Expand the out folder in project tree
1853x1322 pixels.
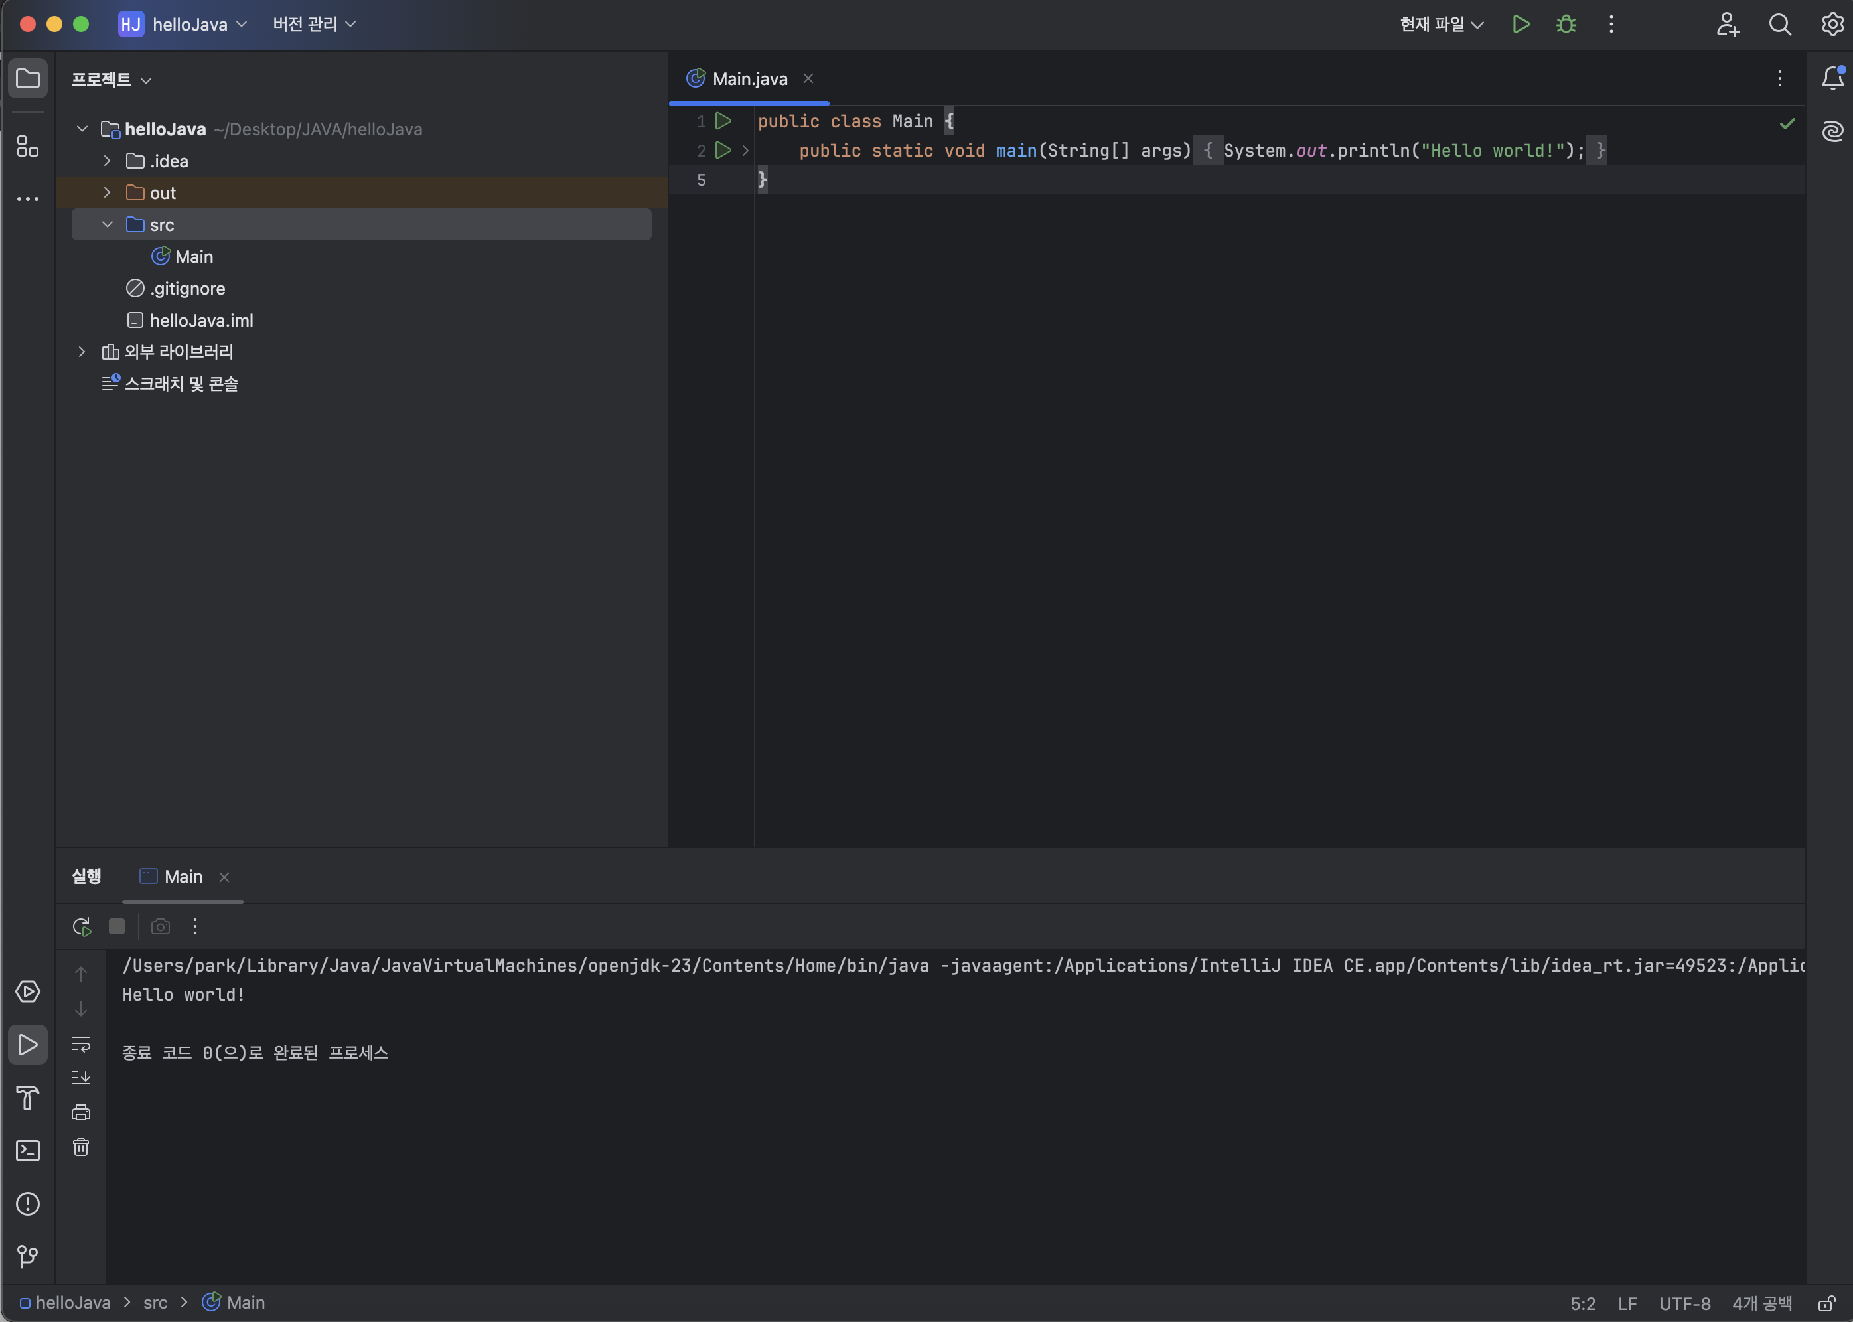click(x=107, y=193)
